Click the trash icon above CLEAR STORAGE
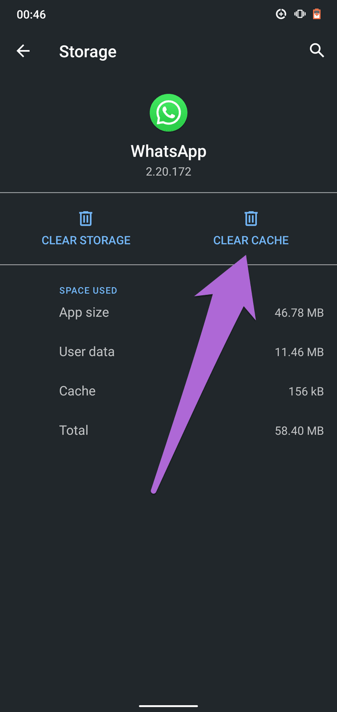 coord(86,218)
